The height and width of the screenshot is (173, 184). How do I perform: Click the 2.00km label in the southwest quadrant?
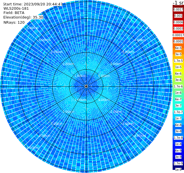pyautogui.click(x=68, y=112)
